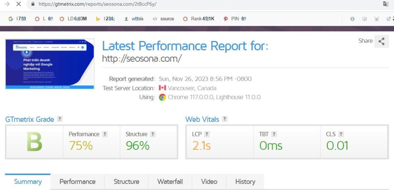Click the padlock site info icon
394x190 pixels.
point(33,4)
